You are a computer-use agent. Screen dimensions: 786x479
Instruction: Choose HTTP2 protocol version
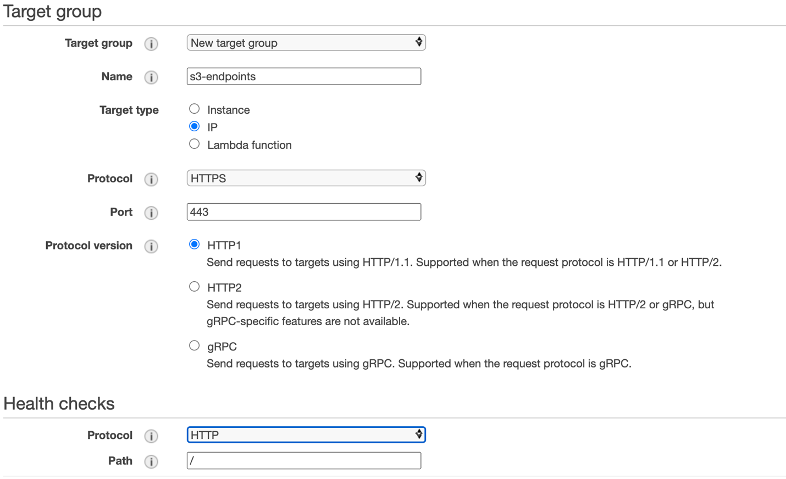pos(194,286)
